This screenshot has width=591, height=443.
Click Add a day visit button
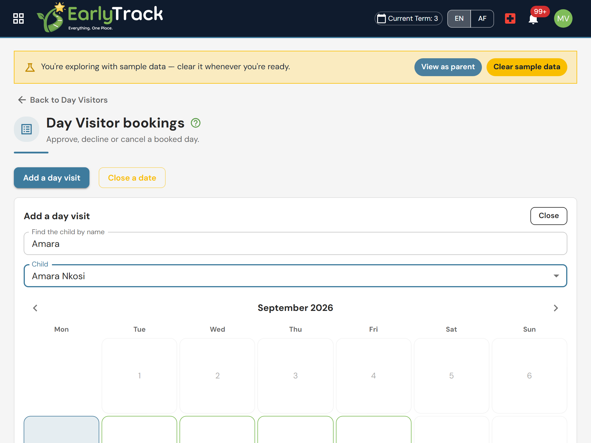click(52, 178)
